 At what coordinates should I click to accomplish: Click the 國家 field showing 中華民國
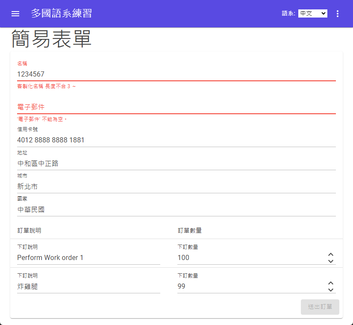coord(176,210)
